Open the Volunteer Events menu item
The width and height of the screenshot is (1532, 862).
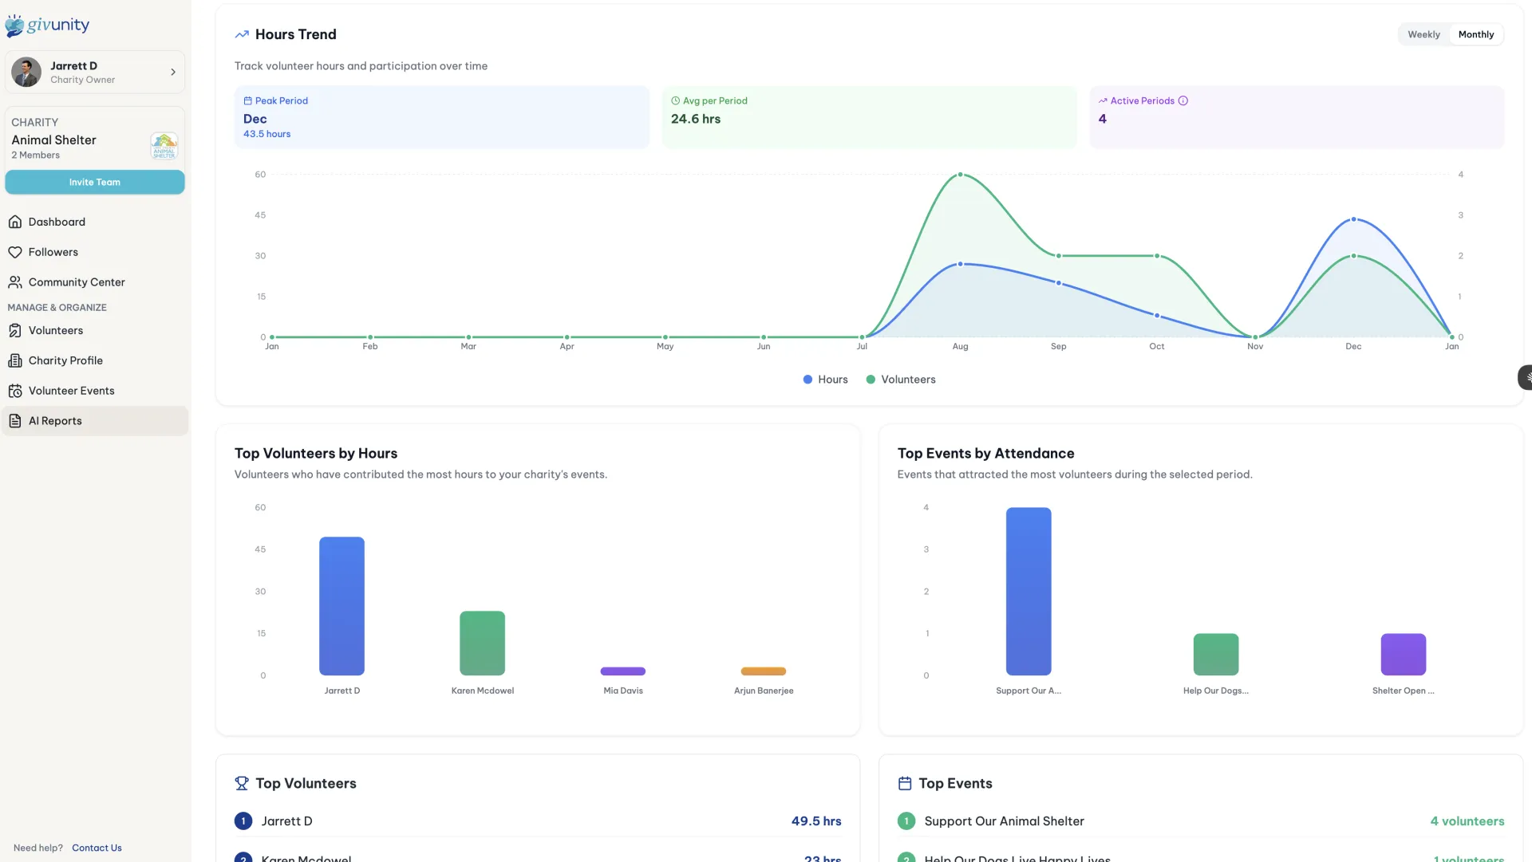click(72, 391)
